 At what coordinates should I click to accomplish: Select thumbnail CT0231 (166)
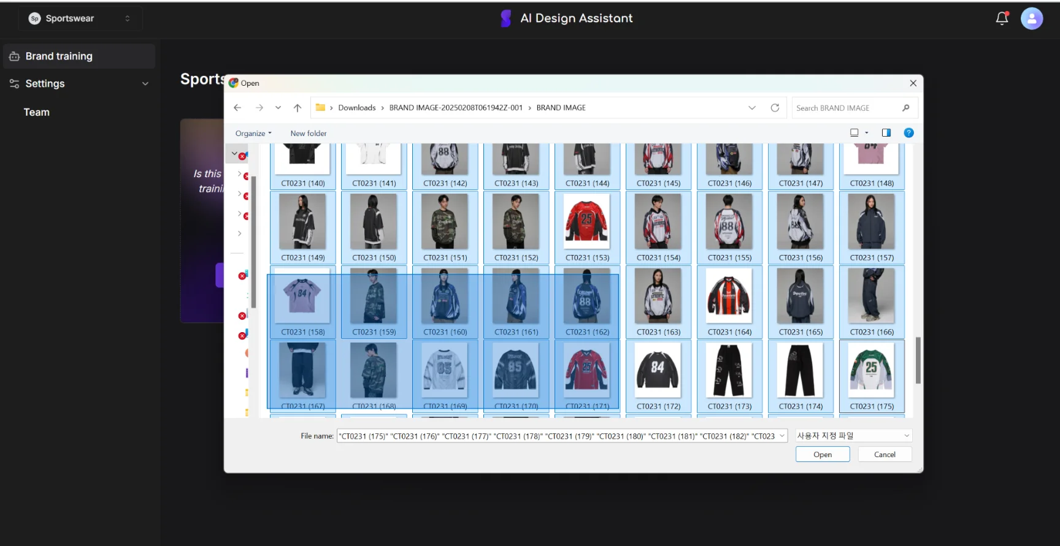pyautogui.click(x=872, y=301)
